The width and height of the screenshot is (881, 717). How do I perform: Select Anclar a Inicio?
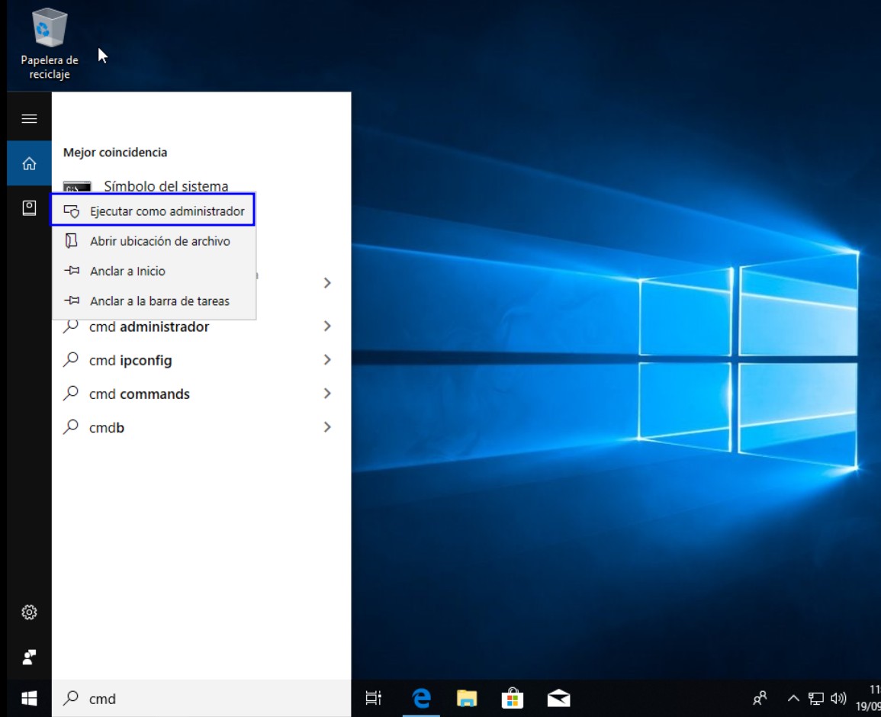point(154,271)
